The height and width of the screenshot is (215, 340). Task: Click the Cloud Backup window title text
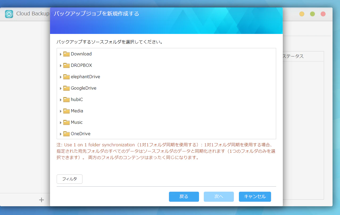[33, 14]
